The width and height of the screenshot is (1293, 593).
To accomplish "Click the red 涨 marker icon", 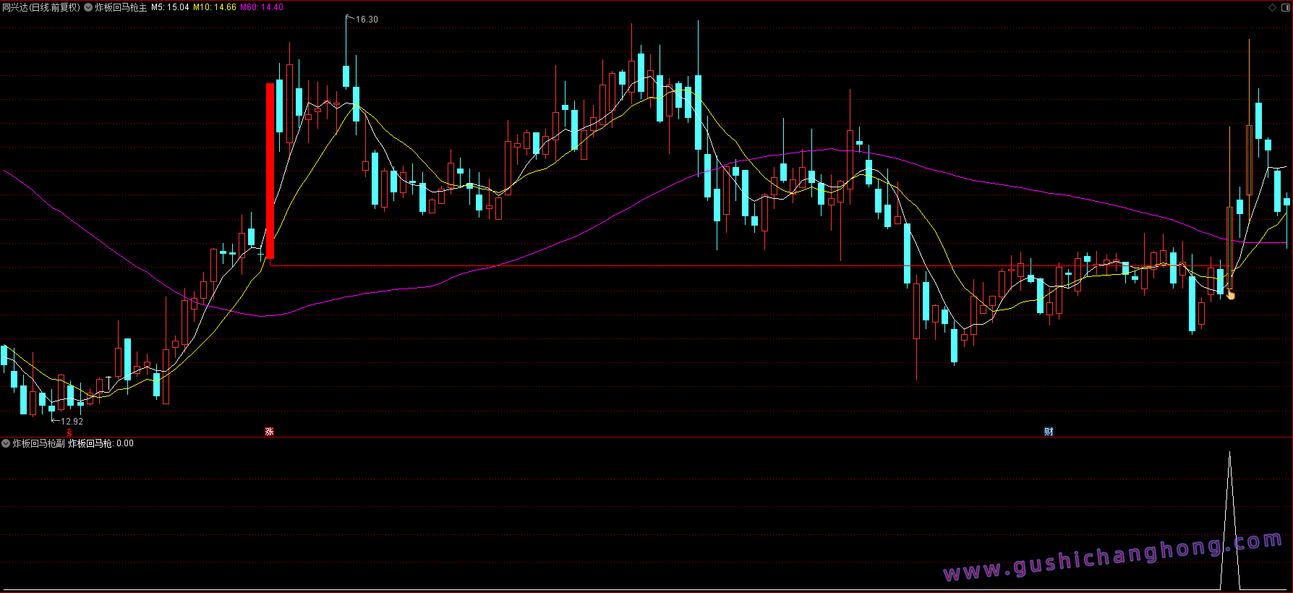I will pos(269,432).
